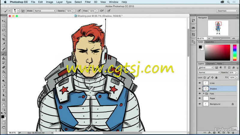Select the Rectangle shape tool
The image size is (240, 135).
point(4,100)
